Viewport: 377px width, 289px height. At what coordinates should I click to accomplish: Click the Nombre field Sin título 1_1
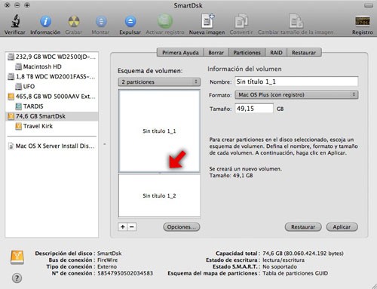pos(296,81)
